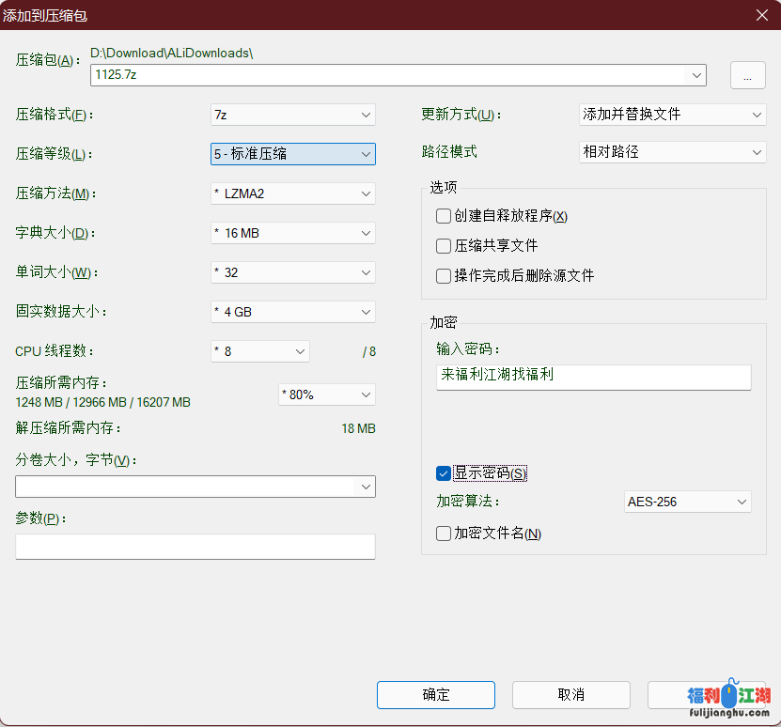The height and width of the screenshot is (727, 781).
Task: Change the CPU 线程数 dropdown value
Action: pos(260,351)
